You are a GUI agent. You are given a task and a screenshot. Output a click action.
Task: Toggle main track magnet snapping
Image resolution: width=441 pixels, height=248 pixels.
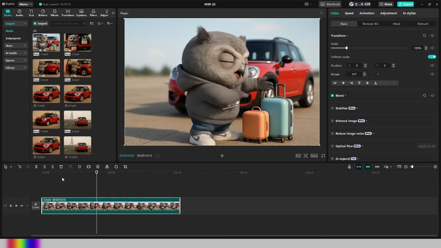359,167
